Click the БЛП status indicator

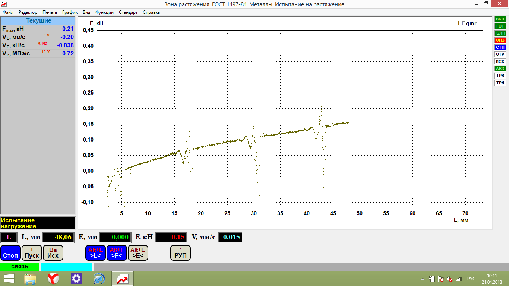point(500,33)
